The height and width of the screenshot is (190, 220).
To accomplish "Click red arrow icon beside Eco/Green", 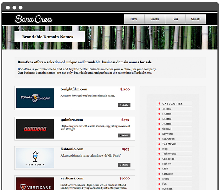I will pyautogui.click(x=159, y=139).
